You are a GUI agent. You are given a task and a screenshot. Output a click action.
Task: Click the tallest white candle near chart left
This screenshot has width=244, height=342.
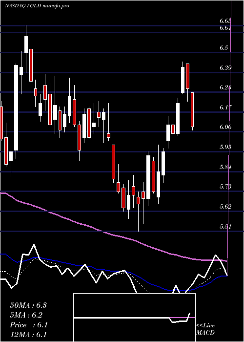click(x=16, y=108)
